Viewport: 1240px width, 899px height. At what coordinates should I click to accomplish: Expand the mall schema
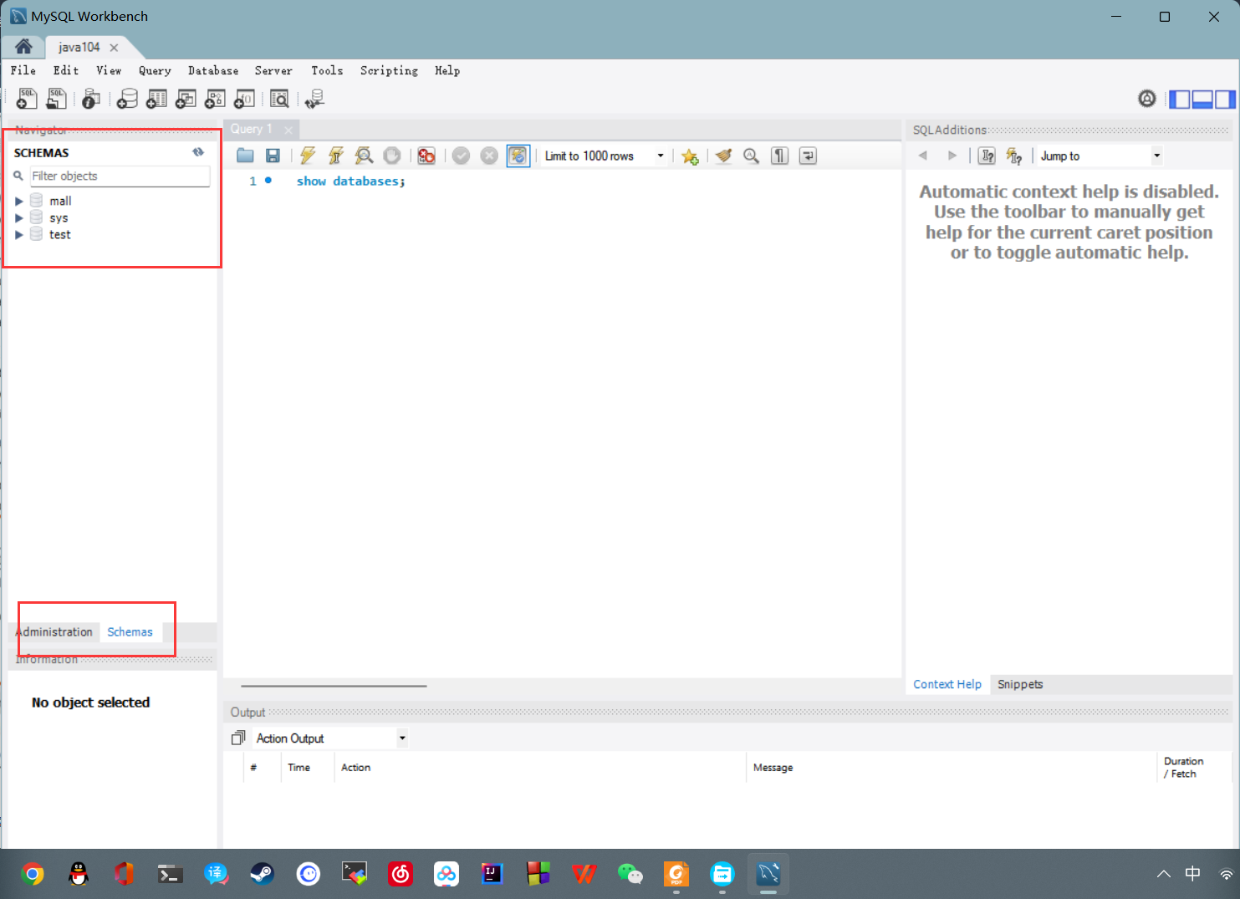click(19, 201)
